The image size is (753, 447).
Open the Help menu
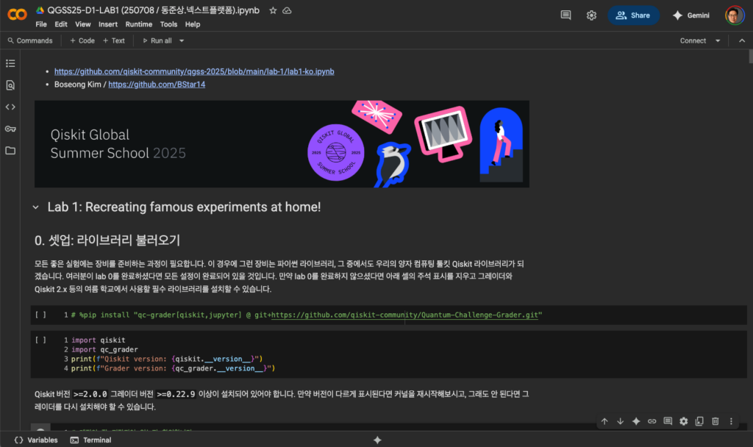pyautogui.click(x=193, y=24)
